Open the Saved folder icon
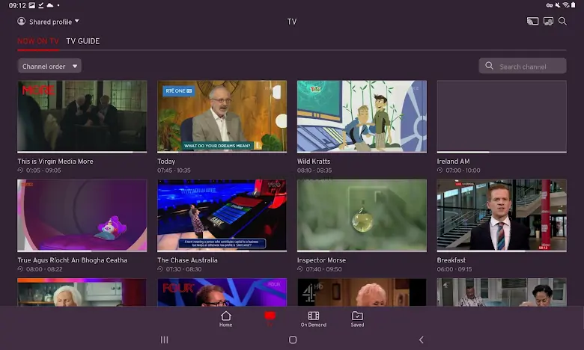Viewport: 584px width, 350px height. coord(357,319)
